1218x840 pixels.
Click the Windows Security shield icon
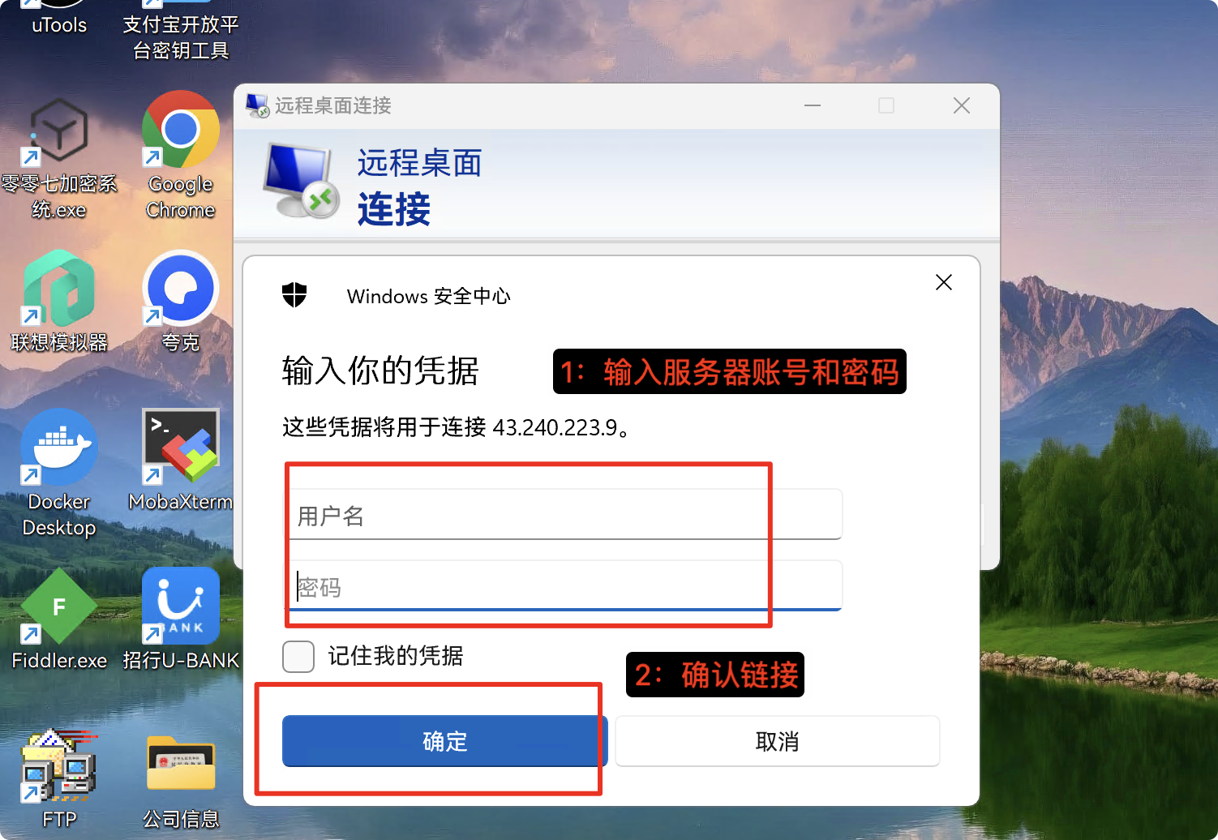294,295
